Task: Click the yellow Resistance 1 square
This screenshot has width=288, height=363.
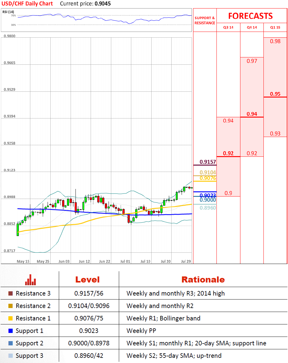Action: click(11, 318)
